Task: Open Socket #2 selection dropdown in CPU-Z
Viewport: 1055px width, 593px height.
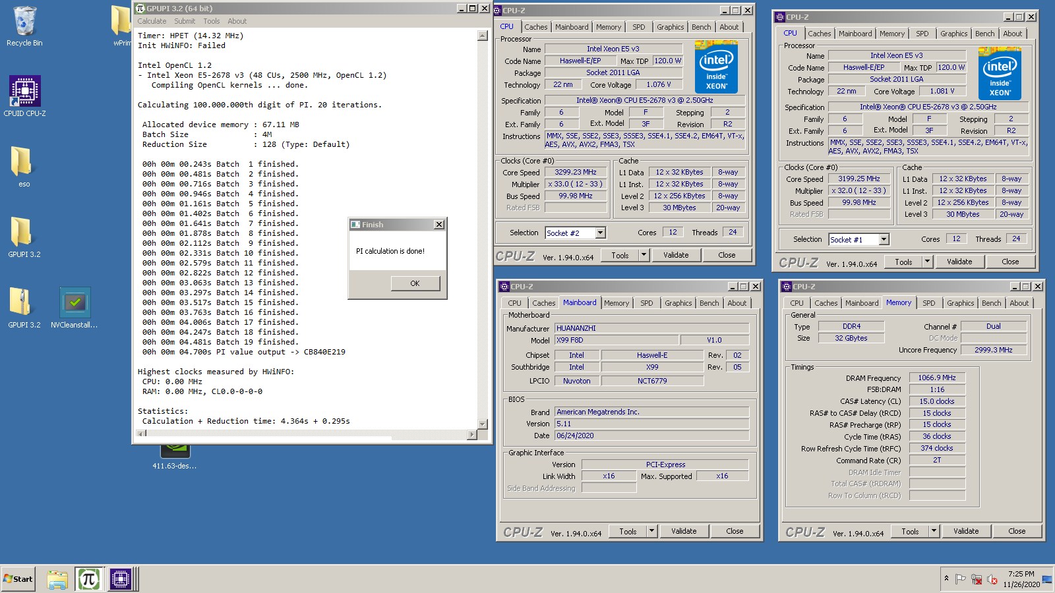Action: (x=600, y=233)
